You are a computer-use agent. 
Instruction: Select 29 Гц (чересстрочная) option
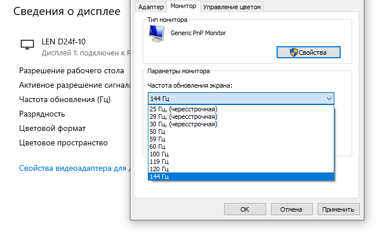pyautogui.click(x=241, y=117)
